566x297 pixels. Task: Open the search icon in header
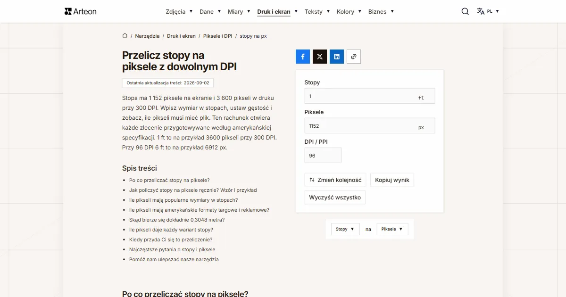coord(465,11)
